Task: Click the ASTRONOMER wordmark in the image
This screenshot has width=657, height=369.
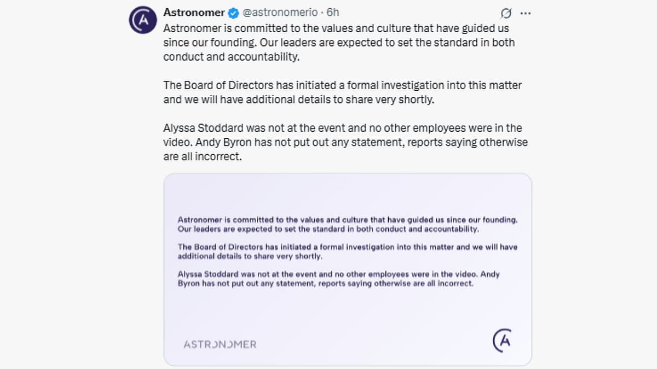Action: [x=220, y=344]
